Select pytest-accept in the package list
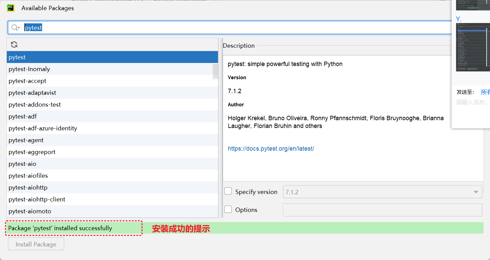This screenshot has height=260, width=490. click(112, 81)
